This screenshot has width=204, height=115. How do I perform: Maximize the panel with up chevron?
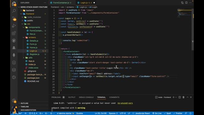point(187,97)
